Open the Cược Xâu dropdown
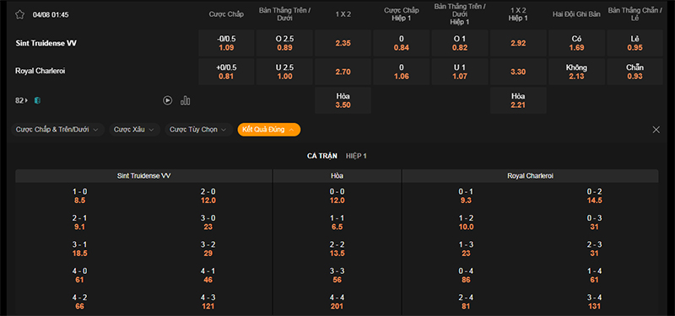The image size is (675, 316). 134,130
